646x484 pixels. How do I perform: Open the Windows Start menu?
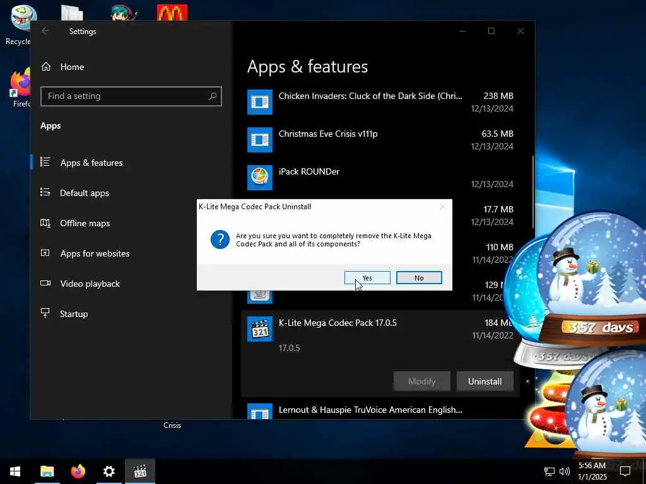[15, 471]
